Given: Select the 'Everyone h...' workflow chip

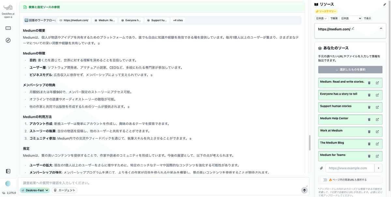Looking at the screenshot, I should point(131,20).
